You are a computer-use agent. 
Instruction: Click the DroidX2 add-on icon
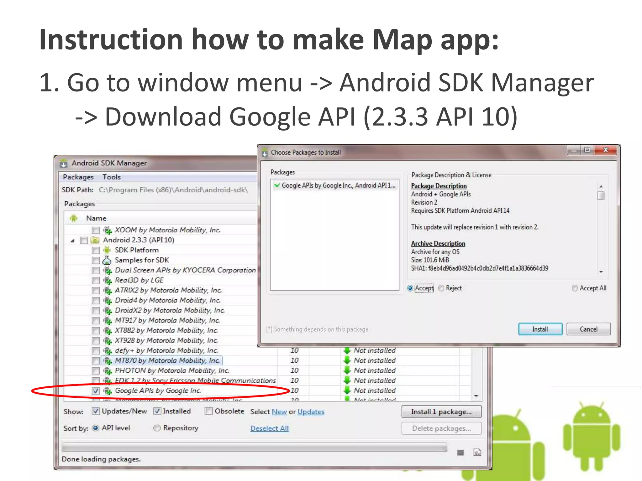tap(108, 311)
